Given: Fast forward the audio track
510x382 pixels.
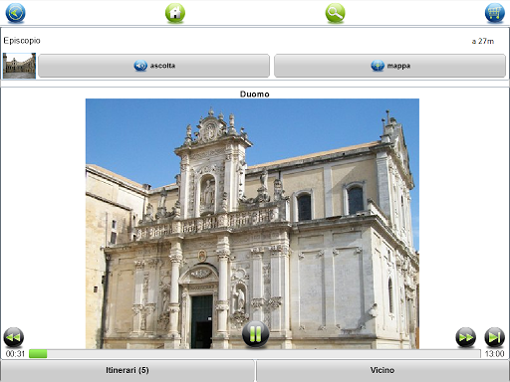Looking at the screenshot, I should click(x=465, y=337).
